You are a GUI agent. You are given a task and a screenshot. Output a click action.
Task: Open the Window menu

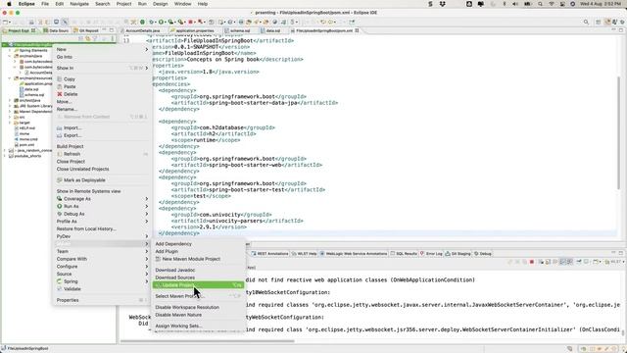tap(183, 4)
